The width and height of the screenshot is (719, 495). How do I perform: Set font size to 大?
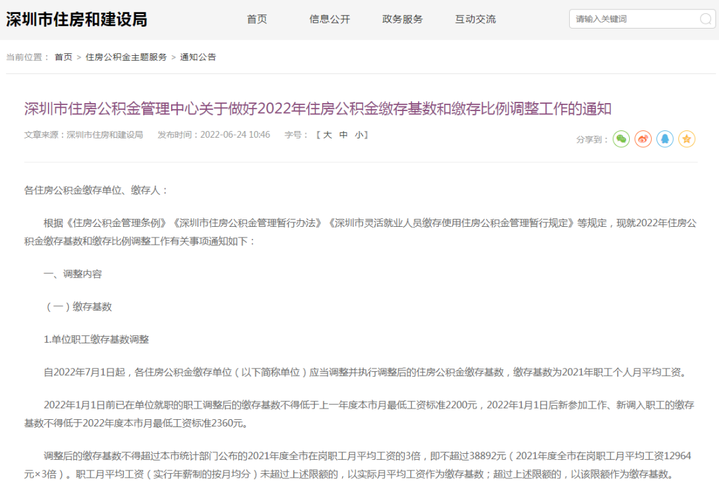coord(327,135)
